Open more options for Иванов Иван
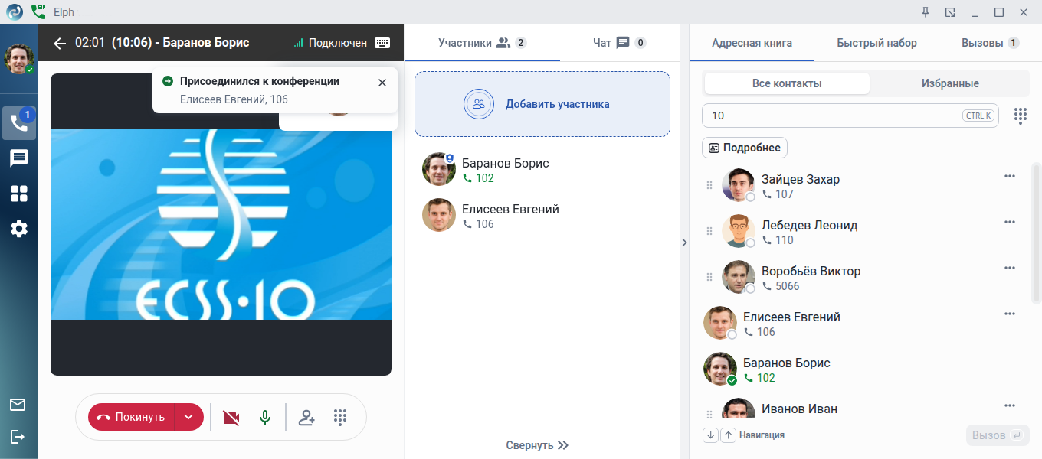This screenshot has height=459, width=1042. click(x=1010, y=405)
